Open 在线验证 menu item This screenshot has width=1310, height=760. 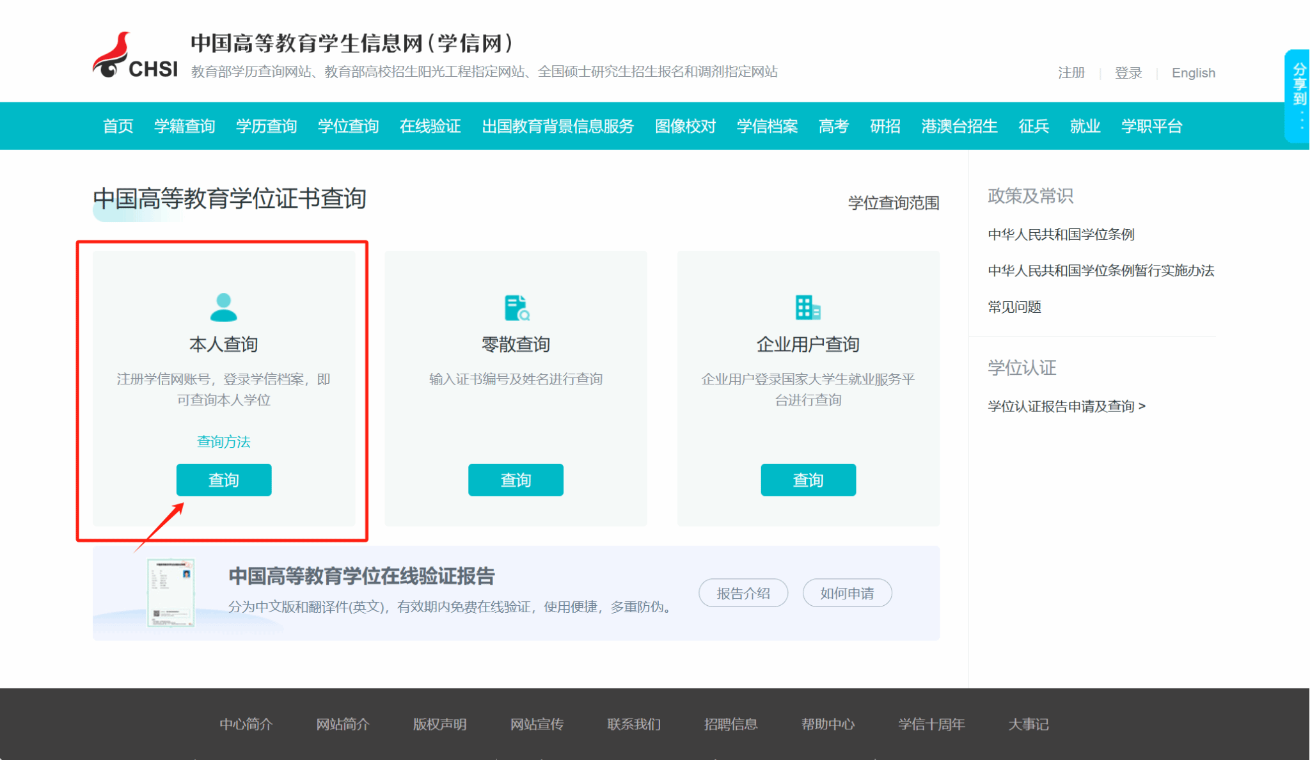[430, 126]
